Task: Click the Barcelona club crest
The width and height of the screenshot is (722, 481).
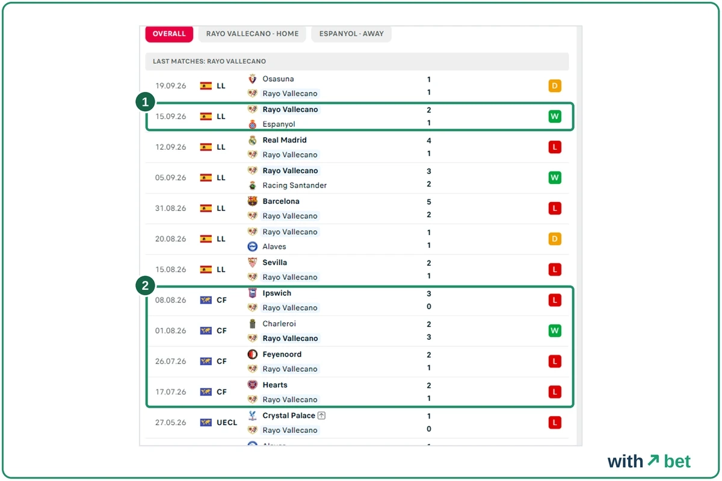Action: click(x=253, y=201)
